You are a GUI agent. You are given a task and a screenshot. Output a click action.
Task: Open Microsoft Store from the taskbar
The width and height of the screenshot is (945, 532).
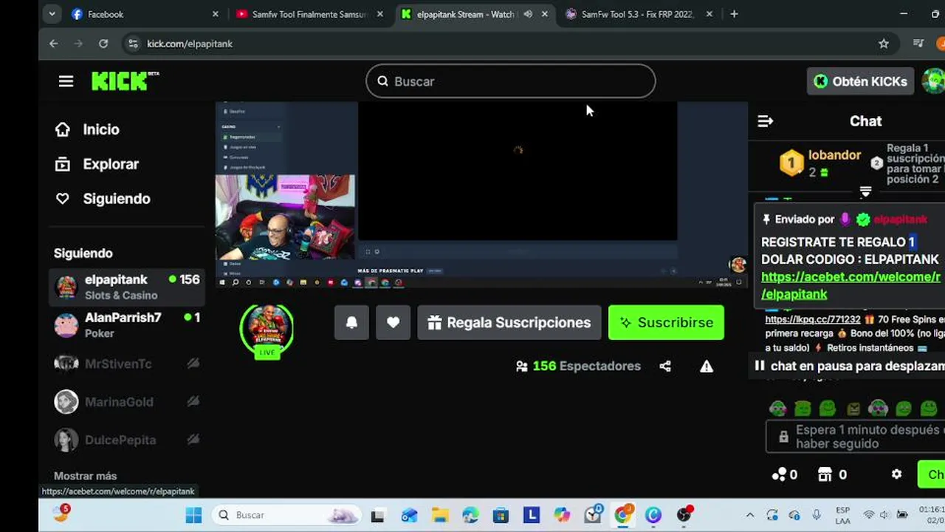[x=501, y=515]
